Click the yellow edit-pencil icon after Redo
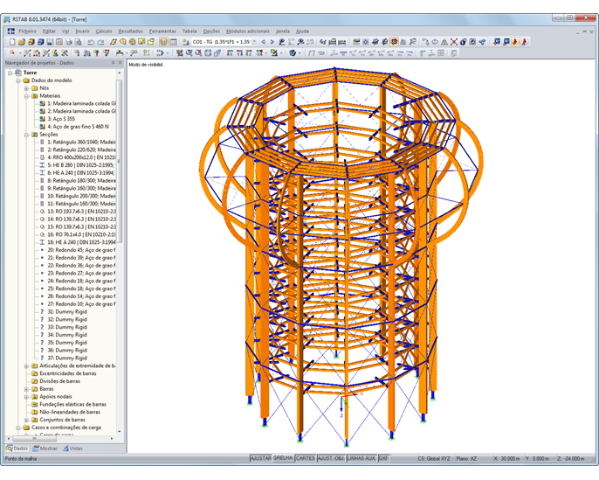599x480 pixels. 114,42
